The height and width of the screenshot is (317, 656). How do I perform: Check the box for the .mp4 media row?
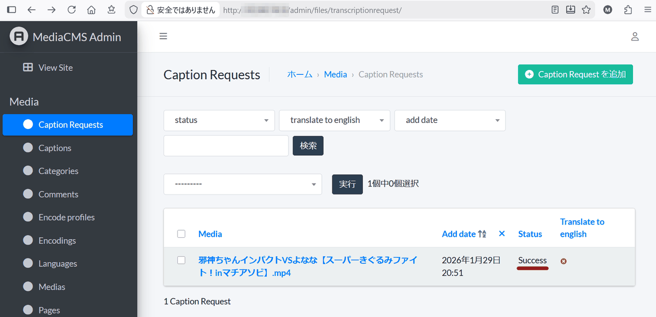coord(181,260)
